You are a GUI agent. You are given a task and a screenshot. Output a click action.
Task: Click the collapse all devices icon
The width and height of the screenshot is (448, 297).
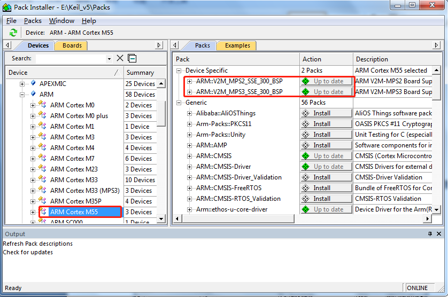(132, 58)
